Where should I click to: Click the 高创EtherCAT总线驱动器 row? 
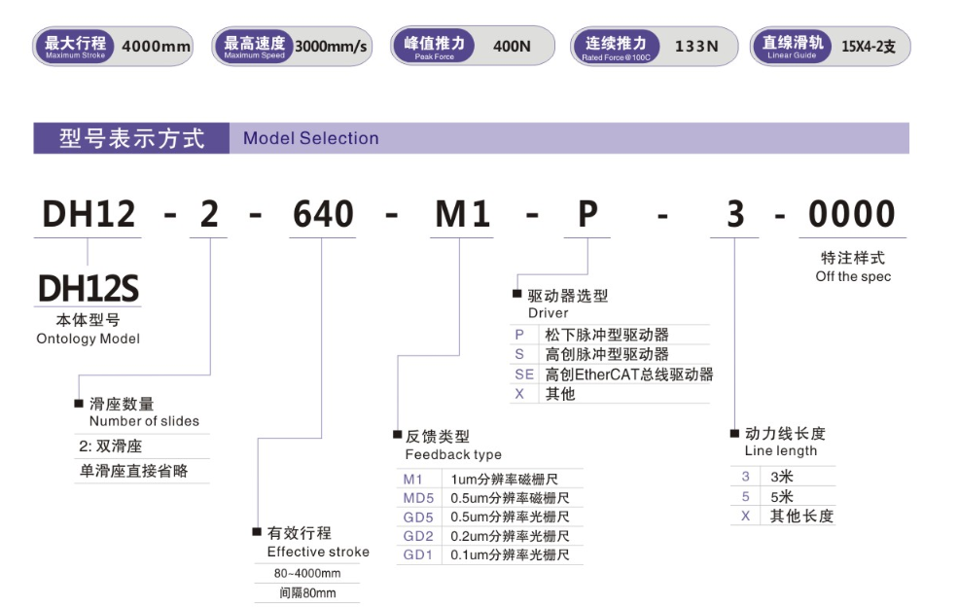click(x=629, y=375)
